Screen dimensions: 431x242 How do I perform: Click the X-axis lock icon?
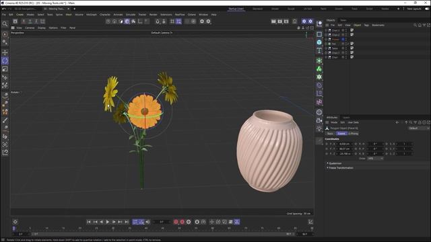(x=24, y=21)
